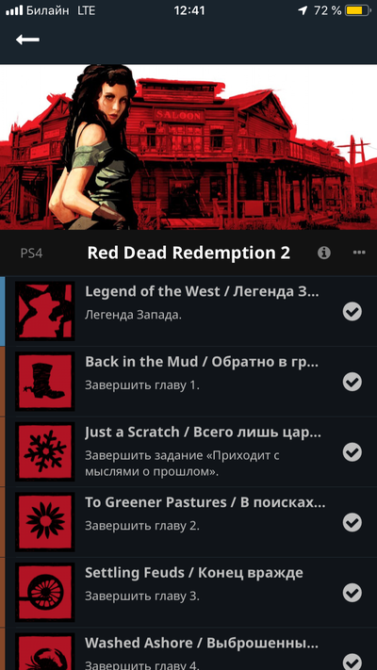Tap the To Greener Pastures flower icon
Image resolution: width=377 pixels, height=670 pixels.
tap(45, 522)
